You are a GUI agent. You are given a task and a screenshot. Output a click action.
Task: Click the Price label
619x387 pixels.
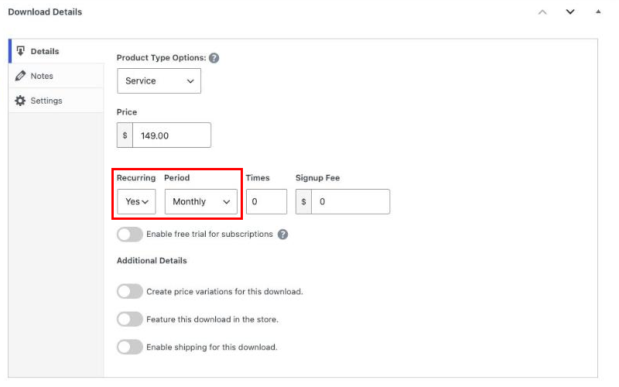pyautogui.click(x=127, y=112)
